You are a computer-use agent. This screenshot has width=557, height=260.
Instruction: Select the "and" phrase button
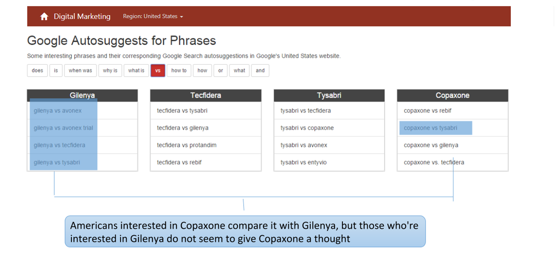coord(260,70)
